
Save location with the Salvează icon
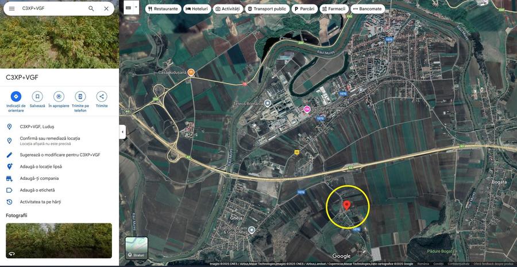[x=37, y=100]
